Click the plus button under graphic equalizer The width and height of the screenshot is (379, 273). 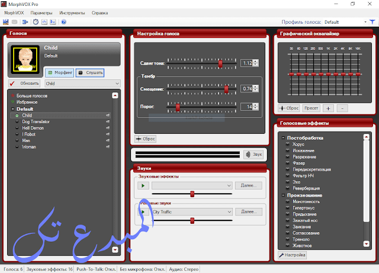point(329,108)
